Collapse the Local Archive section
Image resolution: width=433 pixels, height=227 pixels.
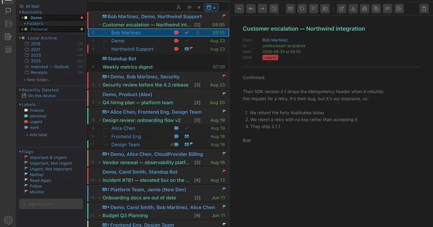pos(20,38)
